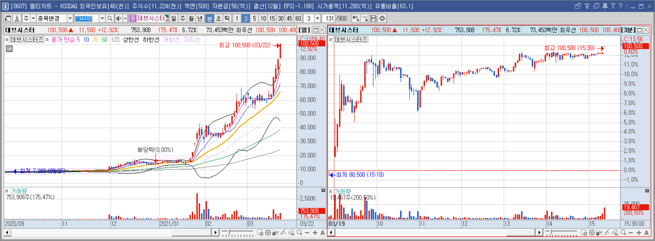Screen dimensions: 655x241
Task: Collapse volume panel toggle in 3-minute chart
Action: tap(647, 191)
